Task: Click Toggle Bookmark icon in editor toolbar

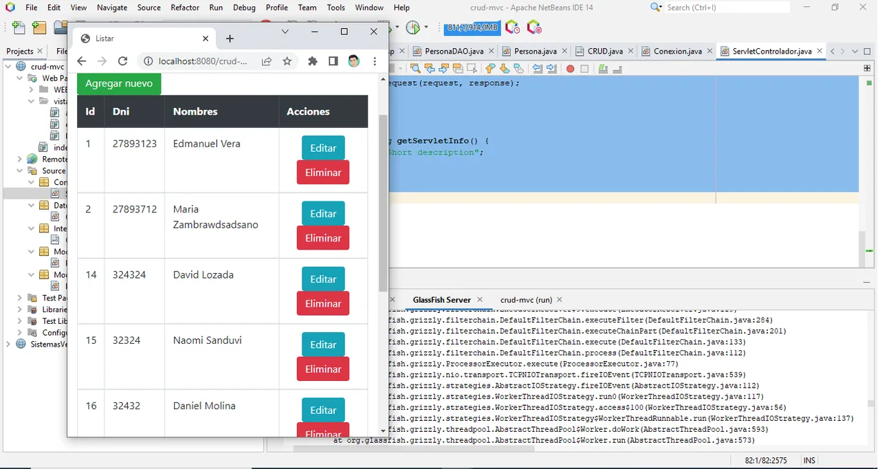Action: click(x=518, y=69)
